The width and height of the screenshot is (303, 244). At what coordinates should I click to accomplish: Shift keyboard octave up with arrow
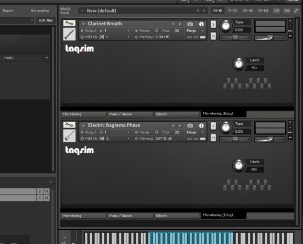pyautogui.click(x=64, y=237)
